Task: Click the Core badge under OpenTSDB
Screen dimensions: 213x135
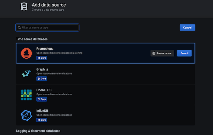Action: click(x=42, y=99)
